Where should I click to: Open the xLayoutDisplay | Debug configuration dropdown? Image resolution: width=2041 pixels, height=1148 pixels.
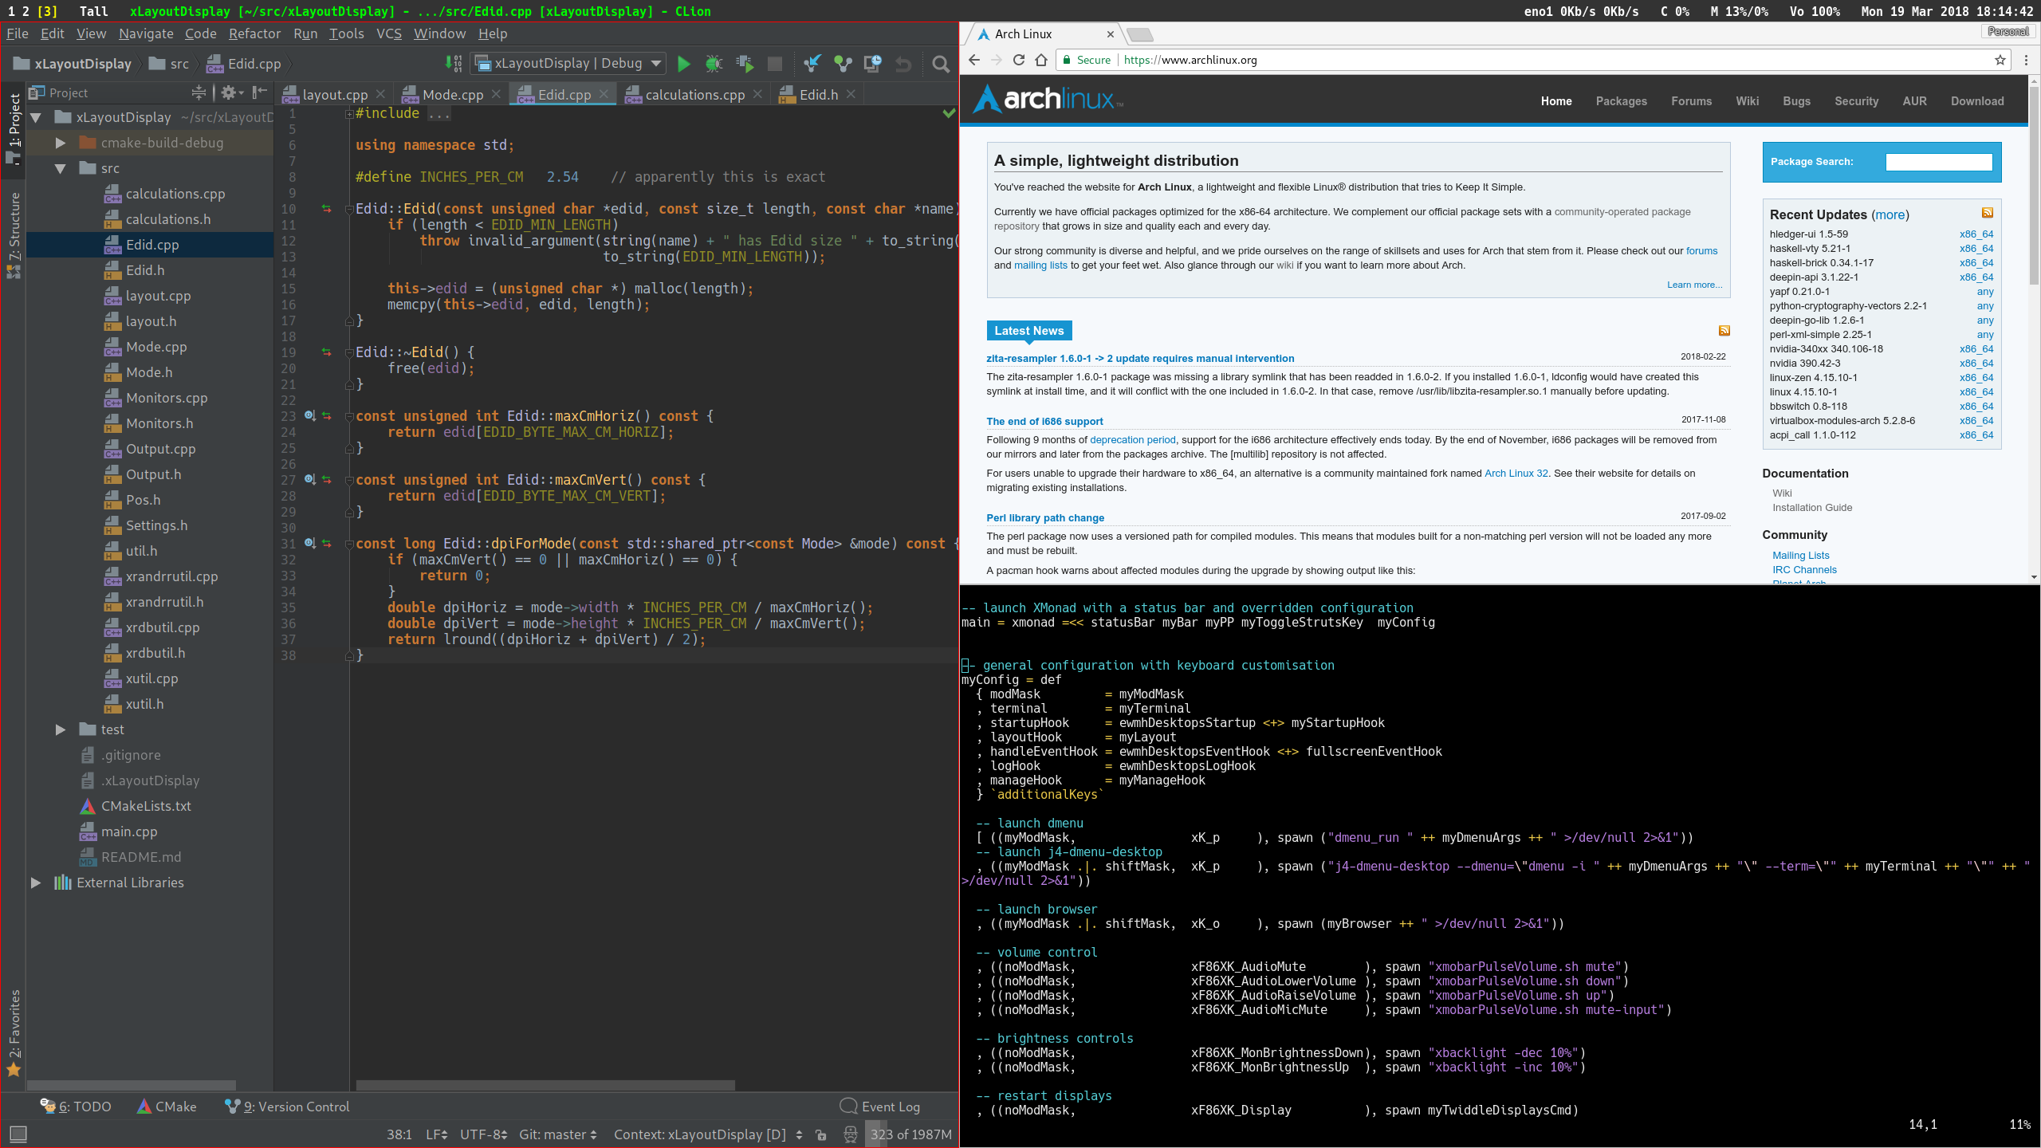point(568,64)
